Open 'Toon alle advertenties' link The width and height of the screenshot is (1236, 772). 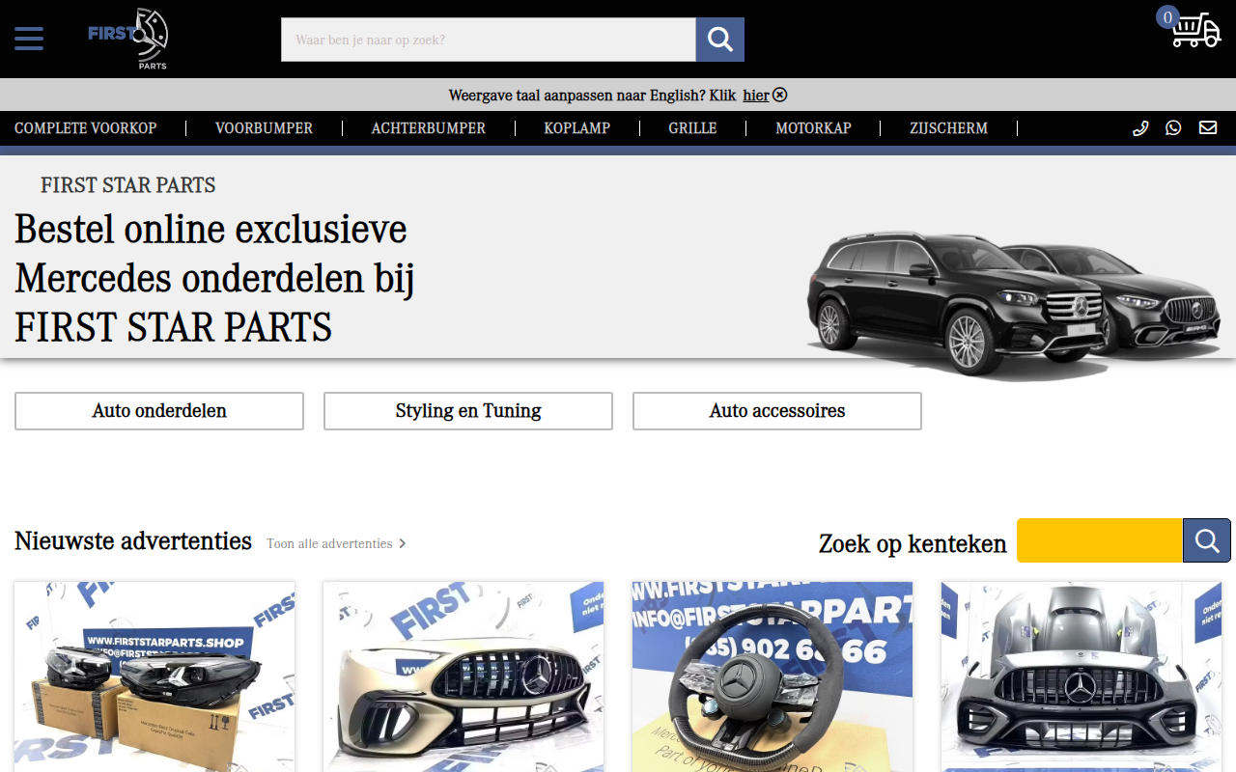coord(337,544)
